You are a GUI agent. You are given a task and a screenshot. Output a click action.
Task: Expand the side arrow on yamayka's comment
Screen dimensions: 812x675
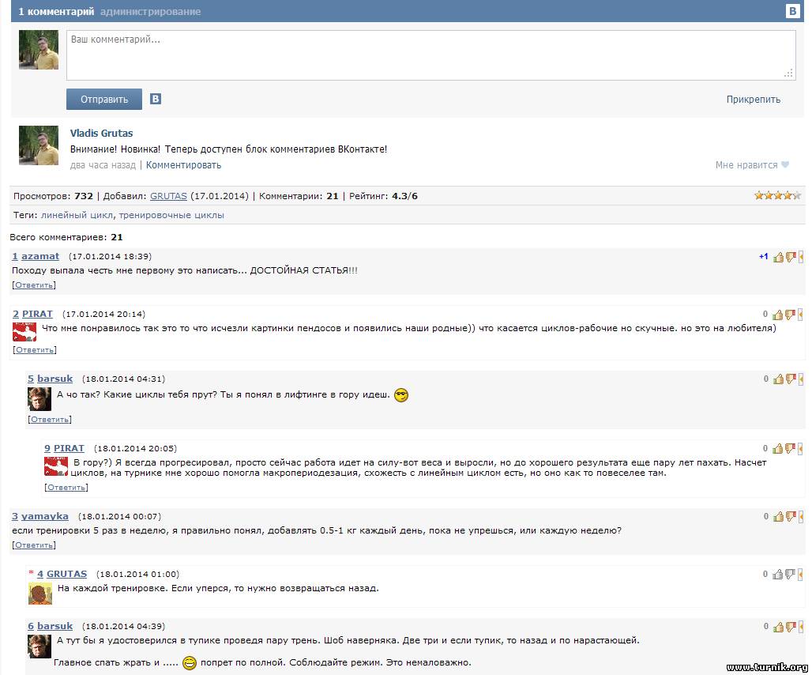tap(801, 517)
